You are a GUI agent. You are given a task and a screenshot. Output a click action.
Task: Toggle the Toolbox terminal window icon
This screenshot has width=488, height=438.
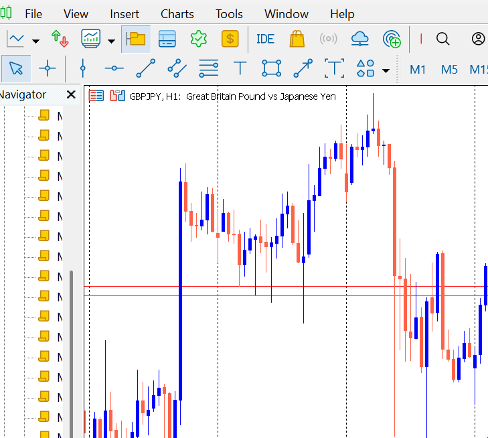[167, 39]
